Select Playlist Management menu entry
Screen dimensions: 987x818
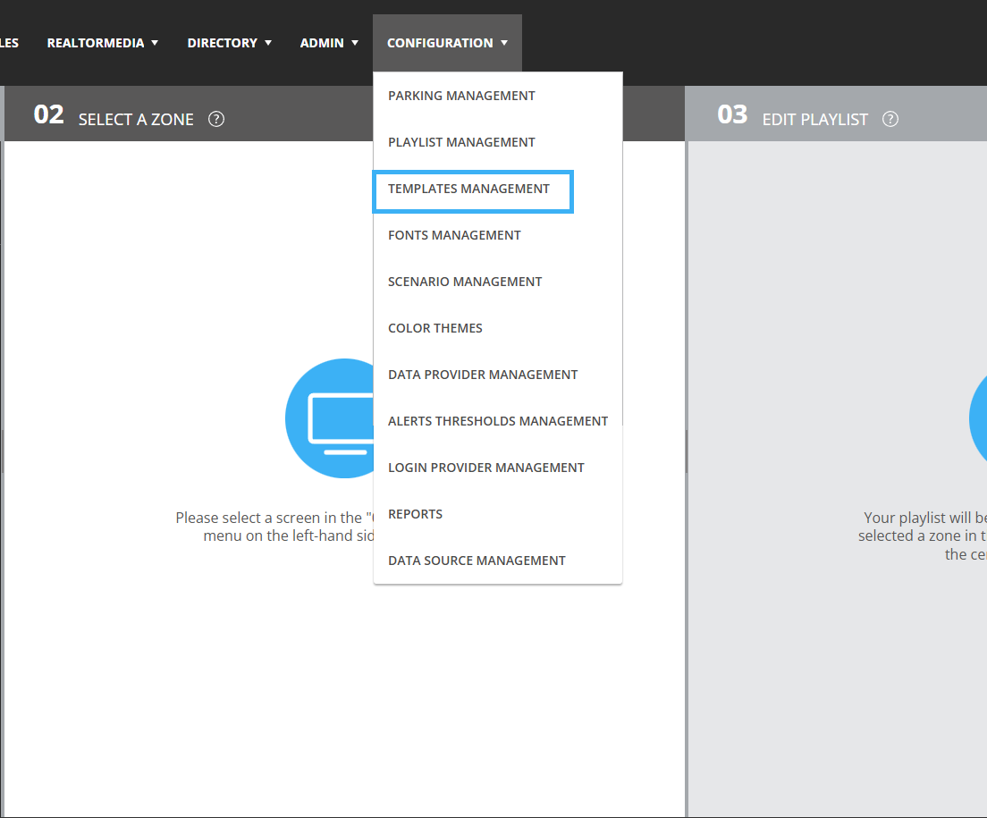461,142
